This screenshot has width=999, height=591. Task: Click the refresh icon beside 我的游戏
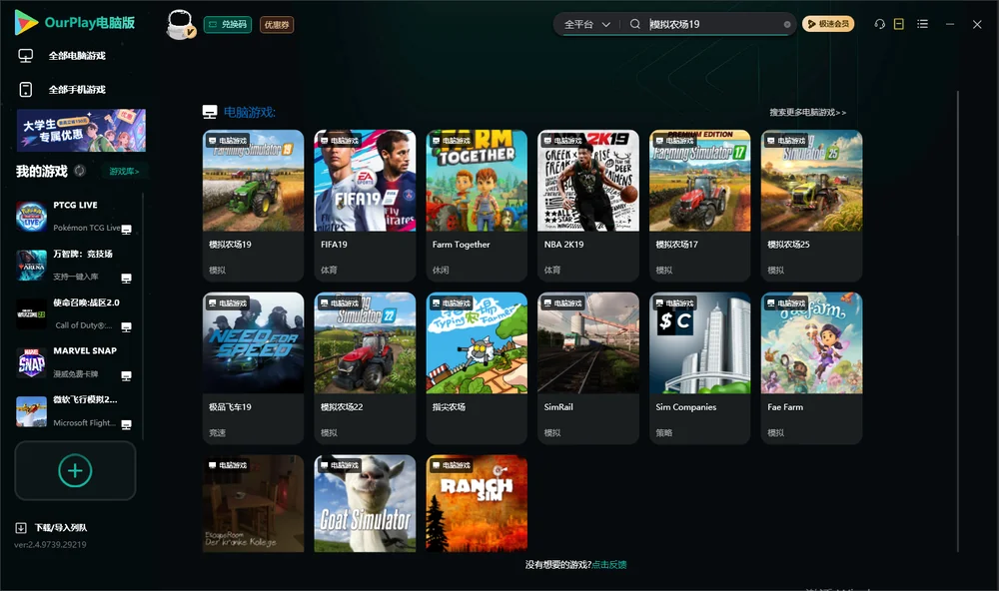tap(80, 171)
